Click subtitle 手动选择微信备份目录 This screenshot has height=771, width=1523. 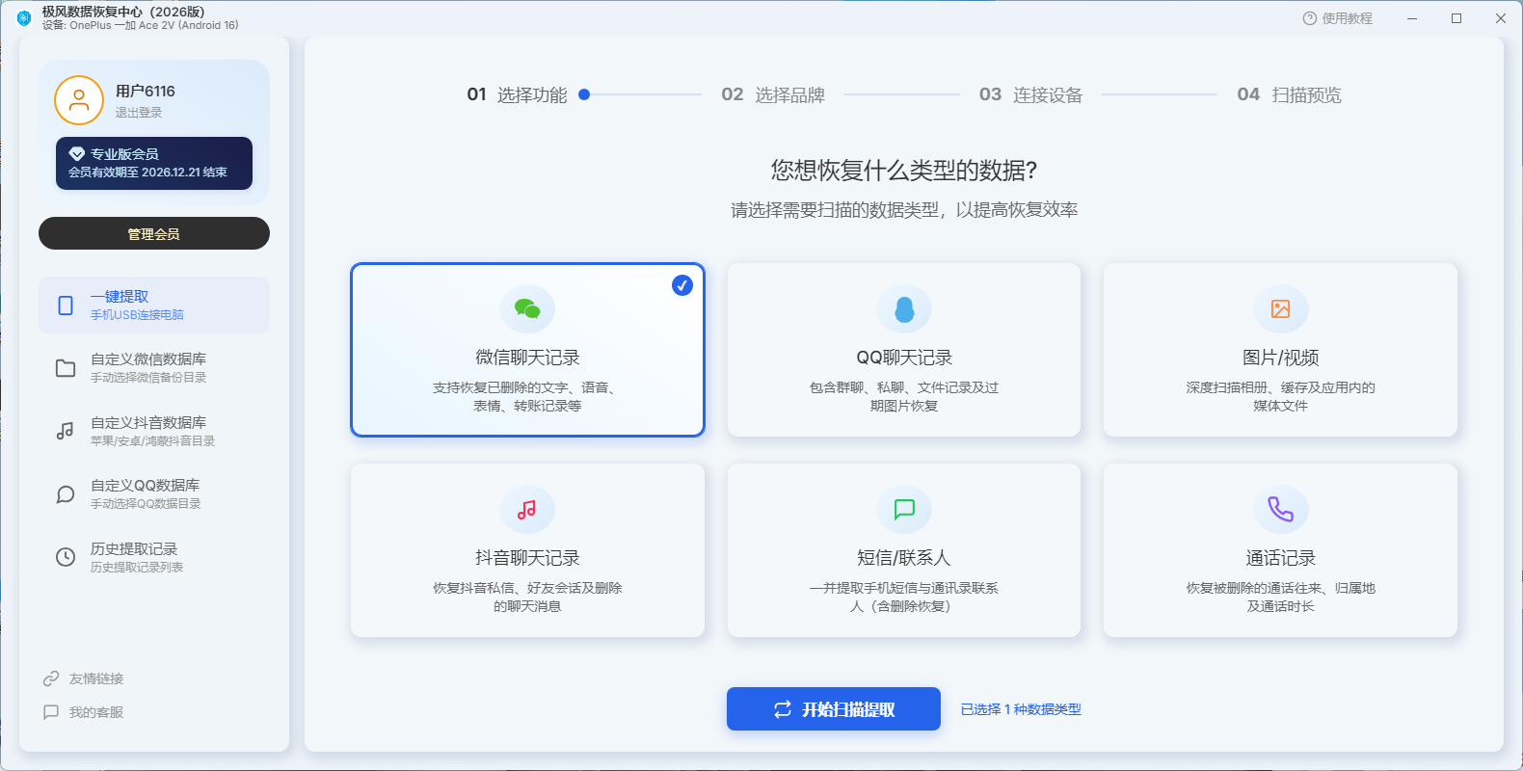point(148,378)
